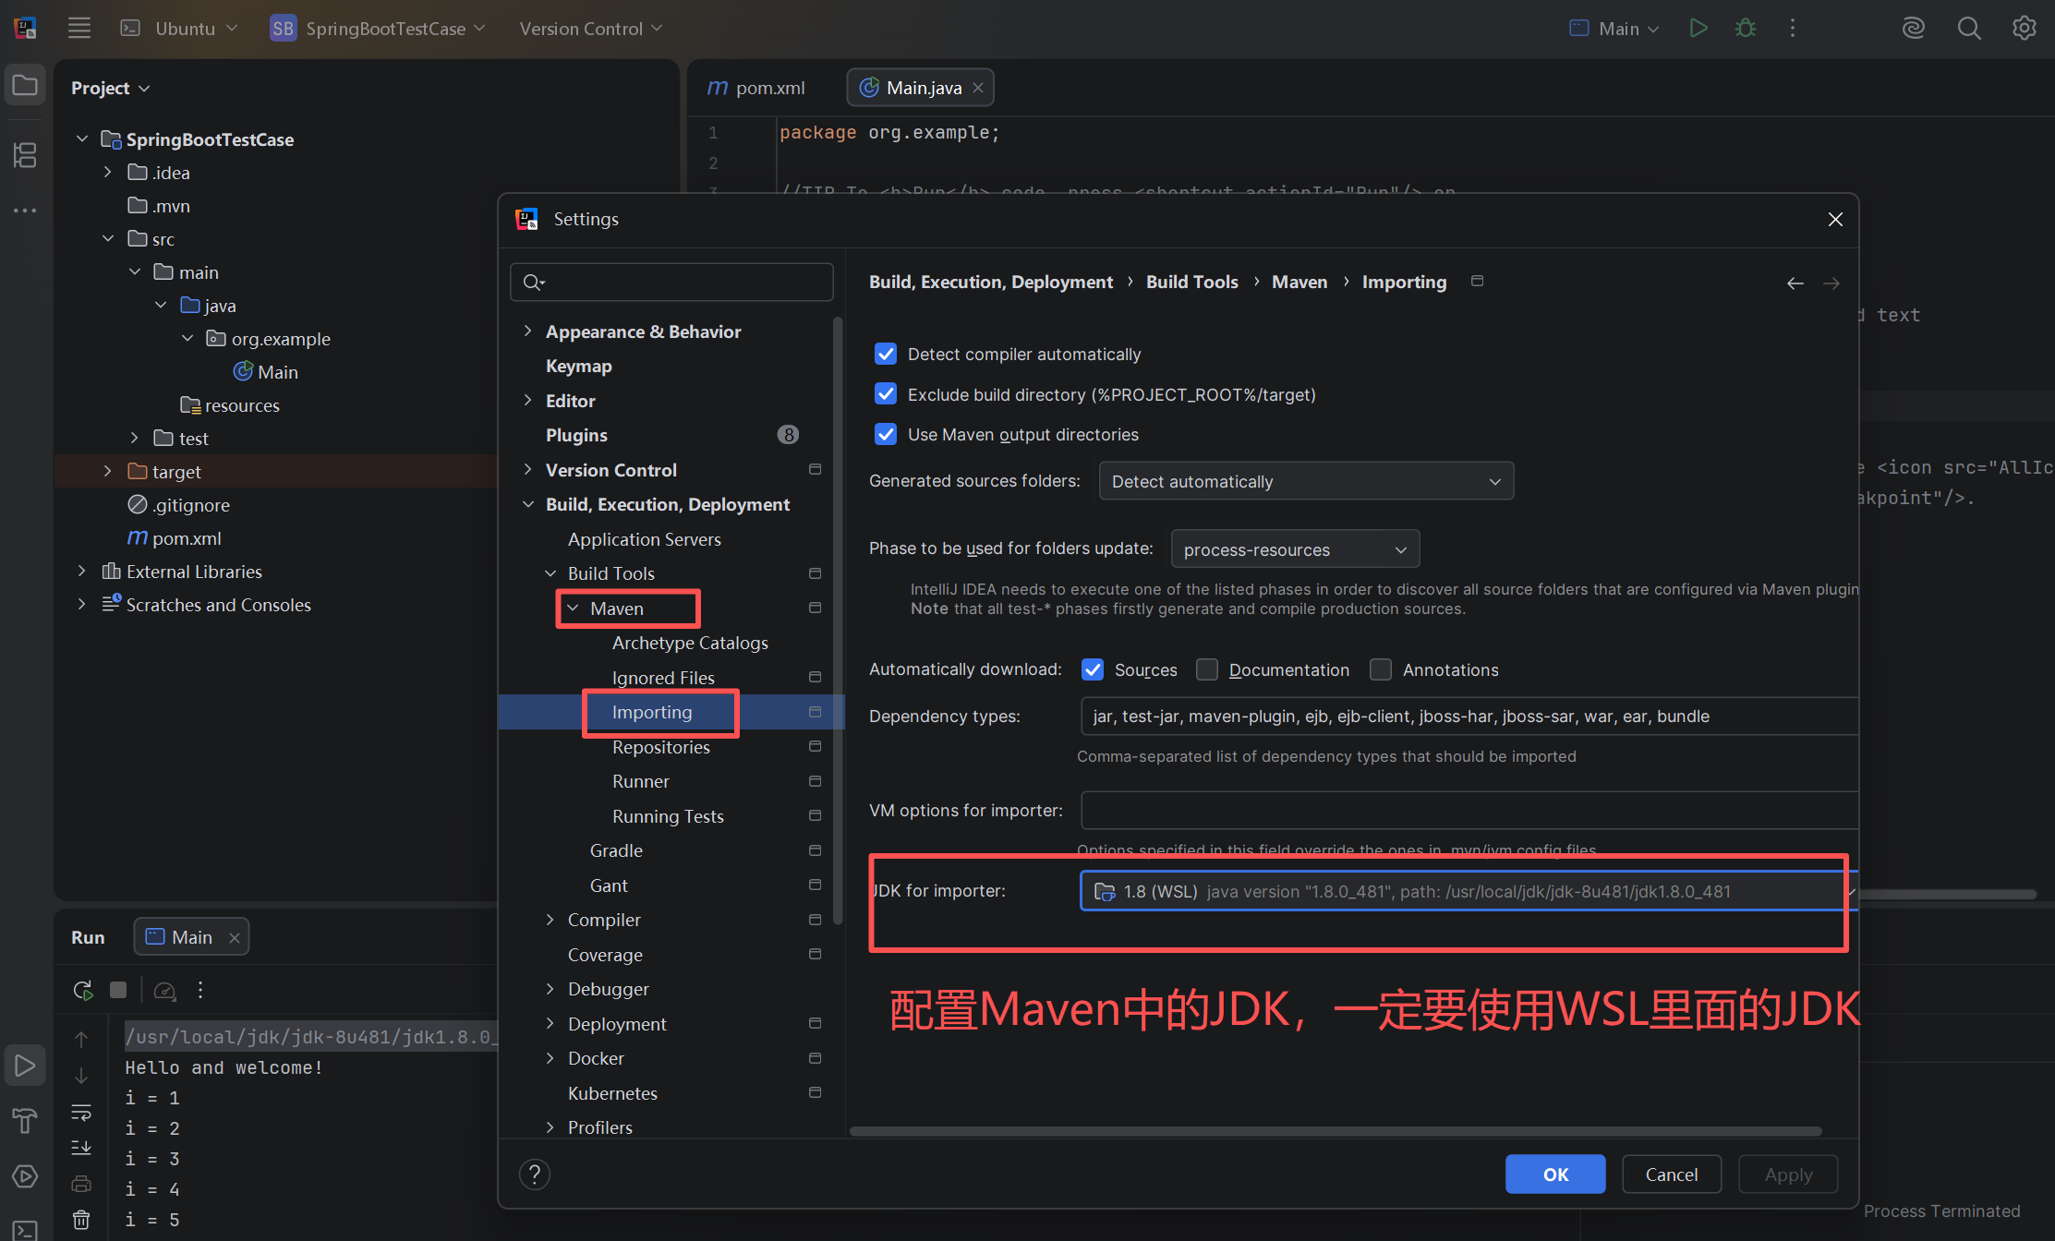Expand the Compiler settings node
The height and width of the screenshot is (1241, 2055).
pos(550,920)
